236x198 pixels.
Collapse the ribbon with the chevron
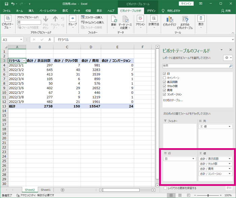click(x=233, y=33)
